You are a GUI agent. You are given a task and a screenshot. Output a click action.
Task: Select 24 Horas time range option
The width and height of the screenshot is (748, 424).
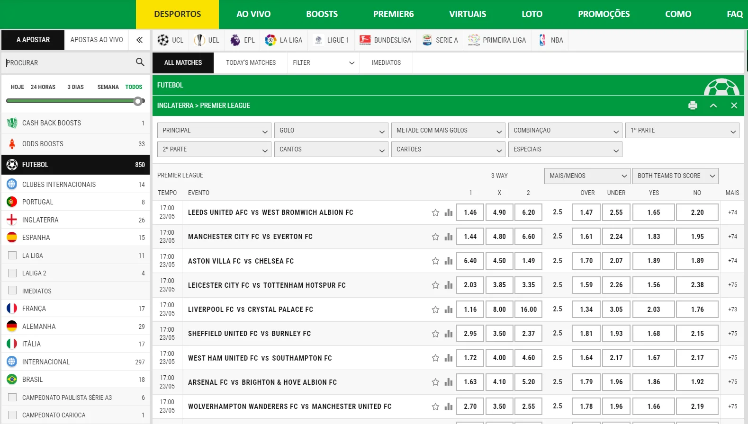click(x=43, y=87)
